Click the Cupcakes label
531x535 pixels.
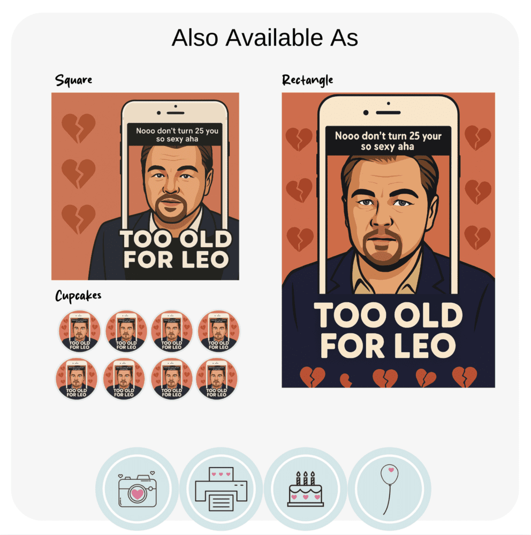click(x=78, y=296)
